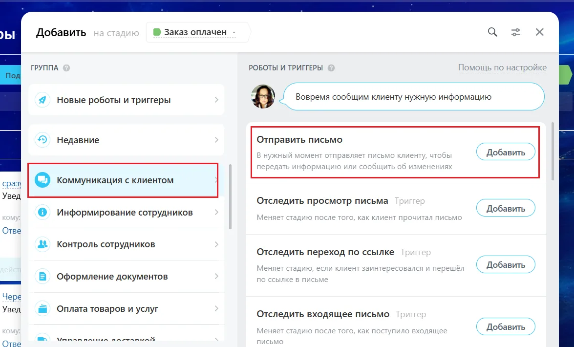
Task: Click the chat bubble icon for Коммуникация
Action: pos(43,180)
